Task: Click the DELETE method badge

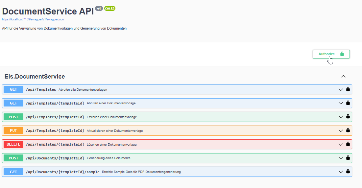Action: point(13,144)
